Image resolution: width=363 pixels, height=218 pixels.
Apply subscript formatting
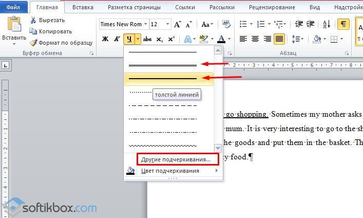[x=159, y=39]
